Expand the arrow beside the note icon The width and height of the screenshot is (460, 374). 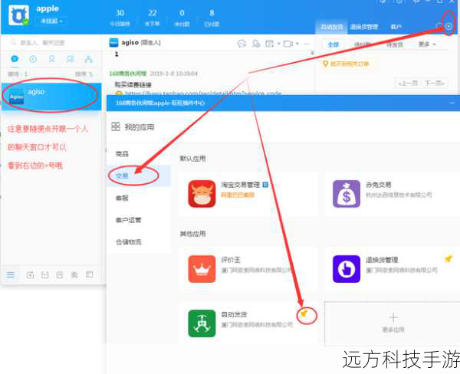point(279,44)
